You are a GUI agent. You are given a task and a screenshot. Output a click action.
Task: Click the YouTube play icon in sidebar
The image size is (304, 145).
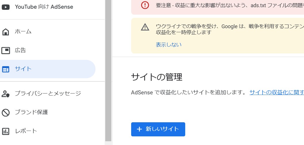point(5,7)
